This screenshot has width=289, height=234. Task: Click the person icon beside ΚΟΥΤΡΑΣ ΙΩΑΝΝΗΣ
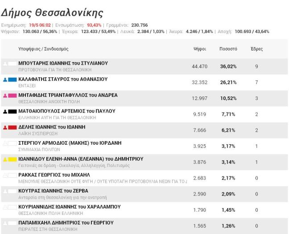coord(5,191)
